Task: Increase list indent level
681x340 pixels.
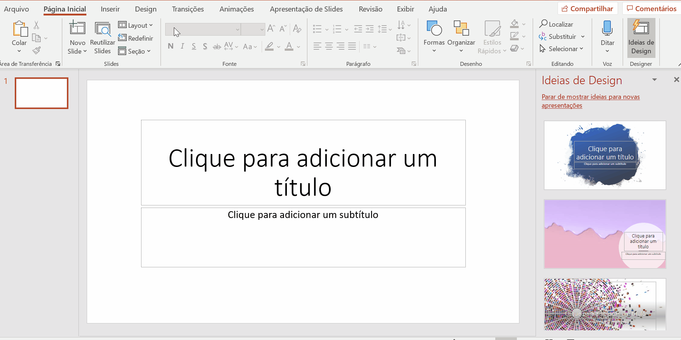Action: click(x=370, y=29)
